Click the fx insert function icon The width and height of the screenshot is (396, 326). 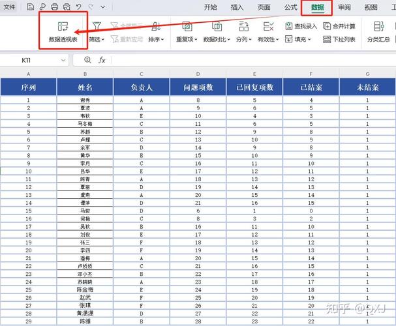click(x=102, y=60)
